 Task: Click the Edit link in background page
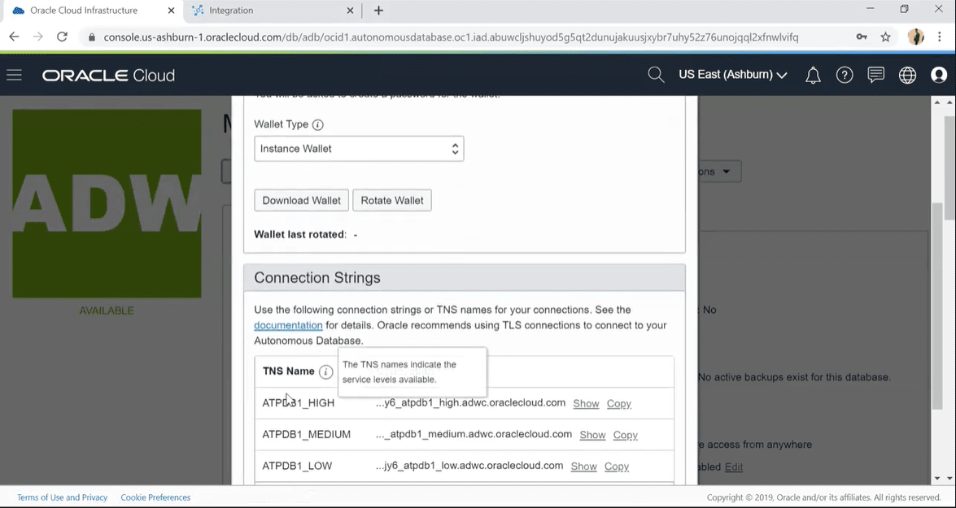[733, 467]
